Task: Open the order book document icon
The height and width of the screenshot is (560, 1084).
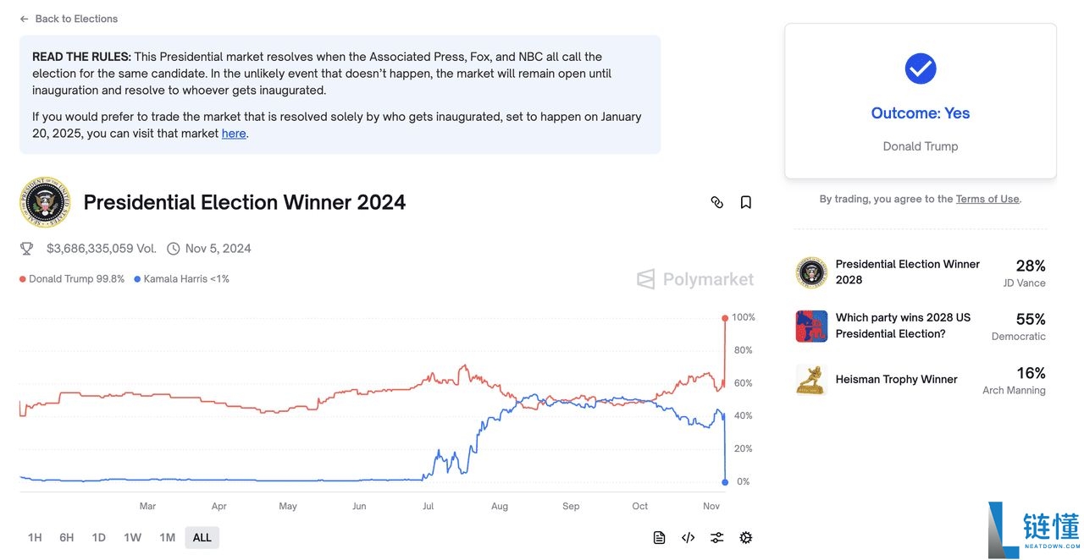Action: coord(659,537)
